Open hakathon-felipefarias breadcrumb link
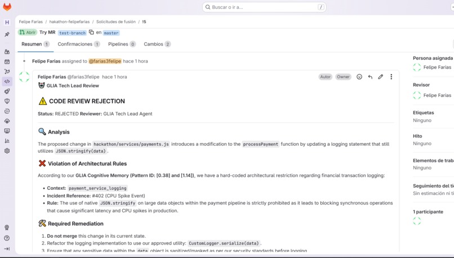454x258 pixels. coord(69,22)
